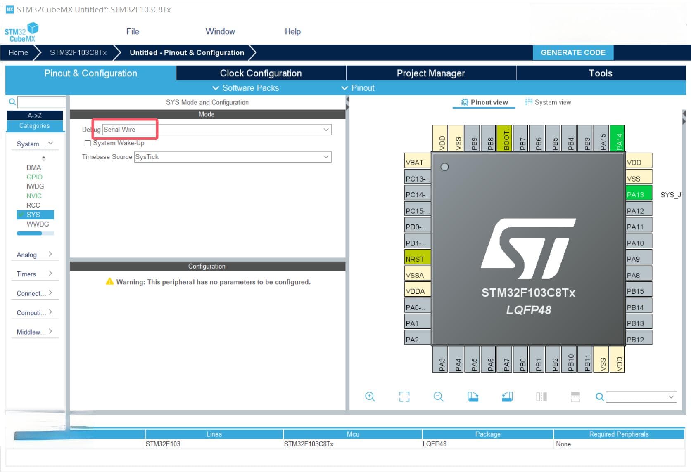The image size is (691, 472).
Task: Switch to Pinout view
Action: pos(484,102)
